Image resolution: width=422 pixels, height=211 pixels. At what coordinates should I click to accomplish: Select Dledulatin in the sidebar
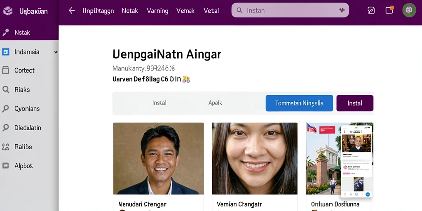click(29, 128)
